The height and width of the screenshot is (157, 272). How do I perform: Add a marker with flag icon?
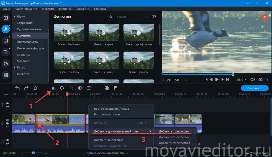(115, 88)
